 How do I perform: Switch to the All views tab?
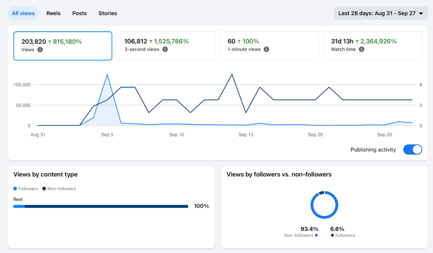click(23, 13)
